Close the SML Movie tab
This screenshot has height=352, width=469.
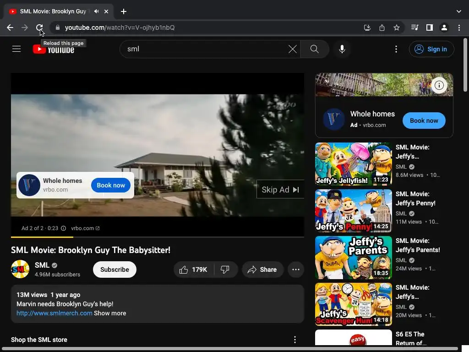(x=106, y=11)
